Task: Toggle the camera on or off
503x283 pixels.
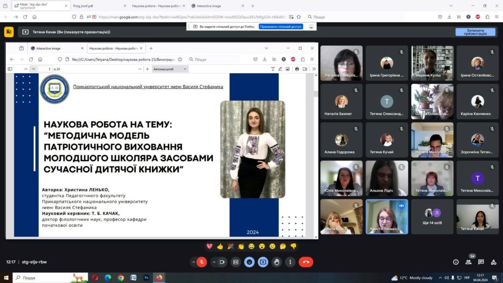Action: pos(222,262)
